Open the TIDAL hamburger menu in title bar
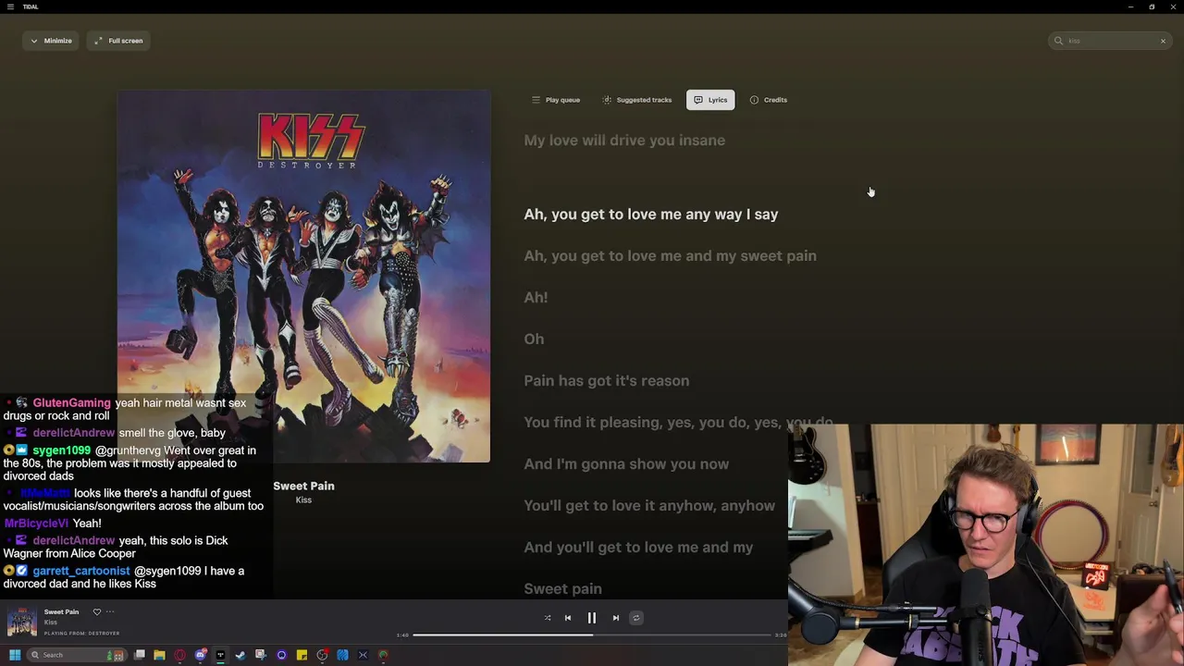This screenshot has height=666, width=1184. tap(8, 6)
